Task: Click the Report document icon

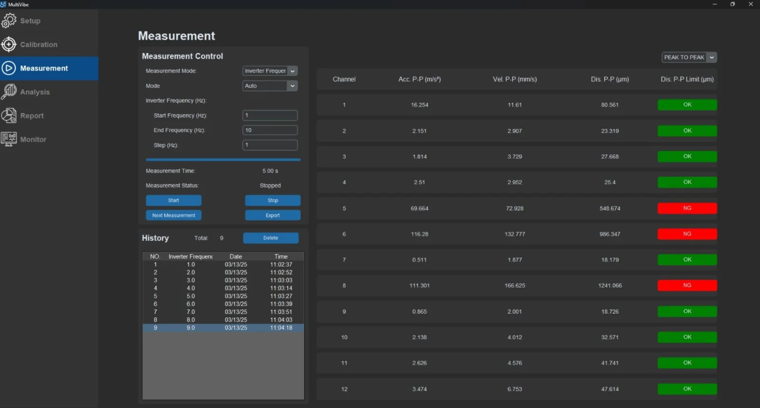Action: 9,115
